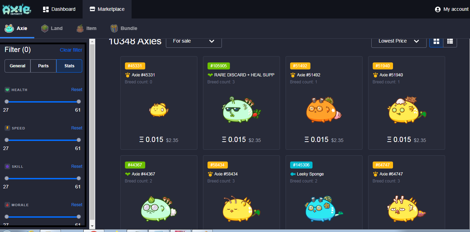The image size is (470, 232).
Task: Click plant class icon beside RARE DISCARD
Action: 210,75
